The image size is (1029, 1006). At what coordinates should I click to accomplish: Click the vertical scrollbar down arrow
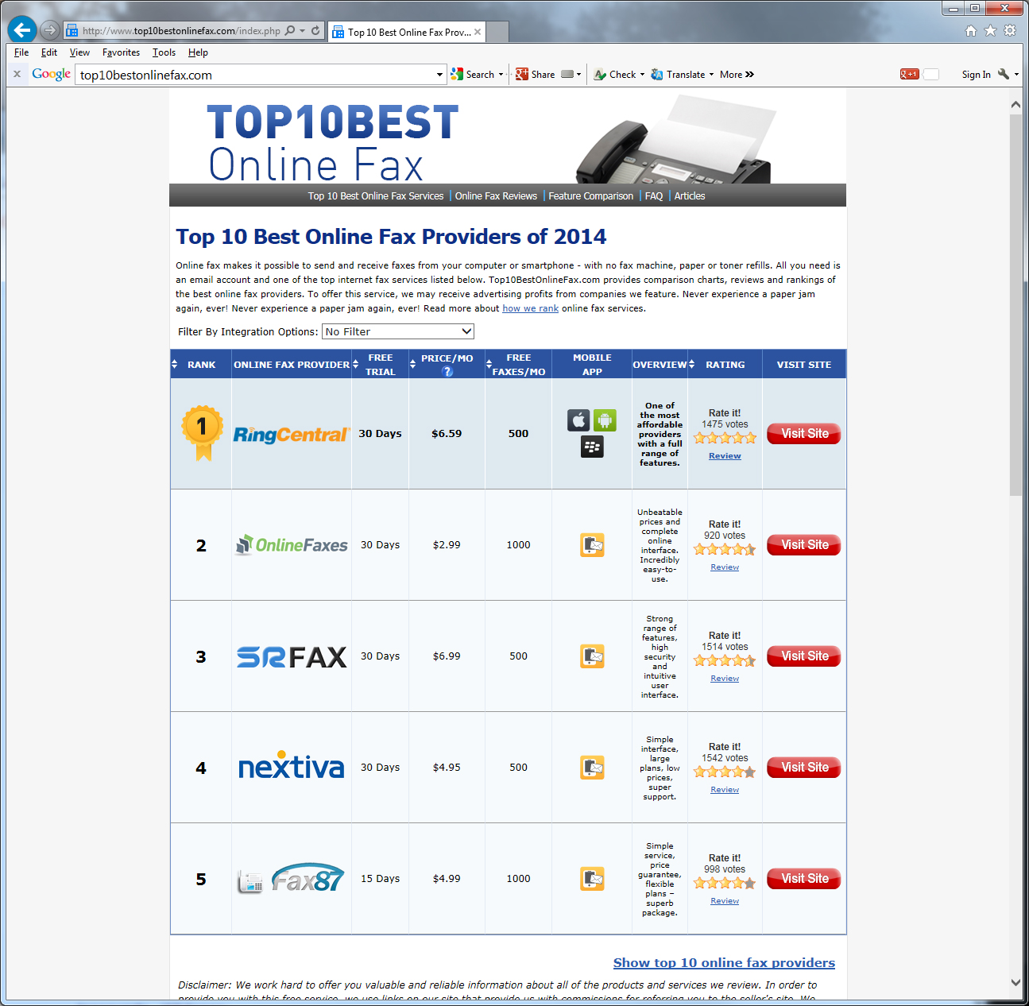1015,982
